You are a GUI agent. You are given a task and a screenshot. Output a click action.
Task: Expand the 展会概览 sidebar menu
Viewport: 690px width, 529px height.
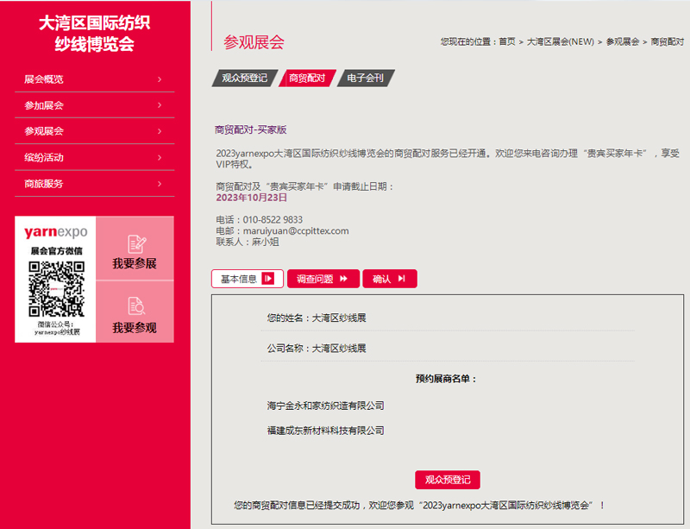(x=95, y=79)
